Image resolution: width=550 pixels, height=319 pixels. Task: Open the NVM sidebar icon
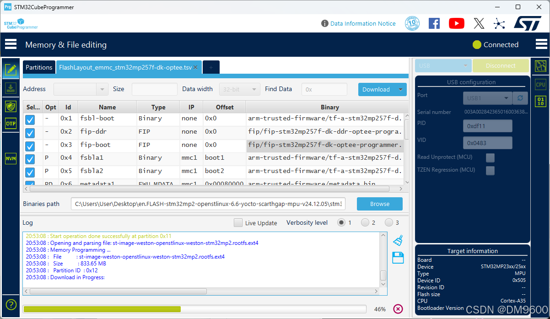(x=11, y=159)
